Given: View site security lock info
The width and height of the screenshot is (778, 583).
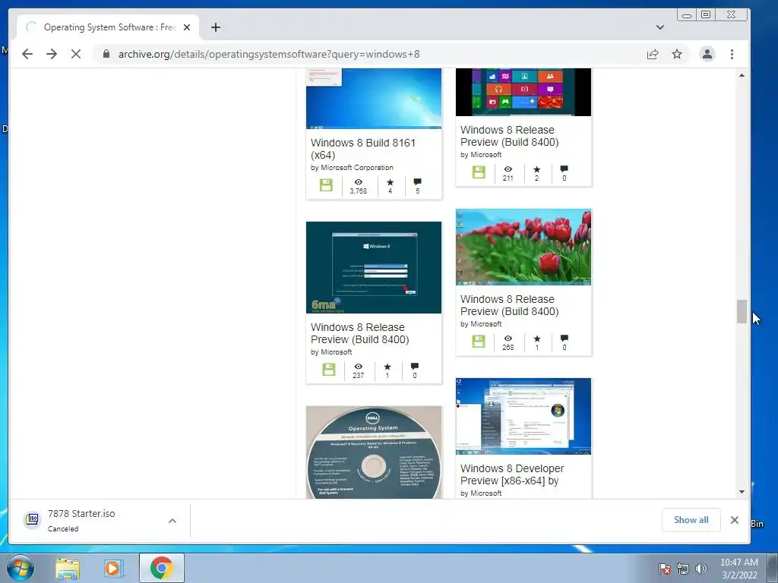Looking at the screenshot, I should tap(106, 54).
